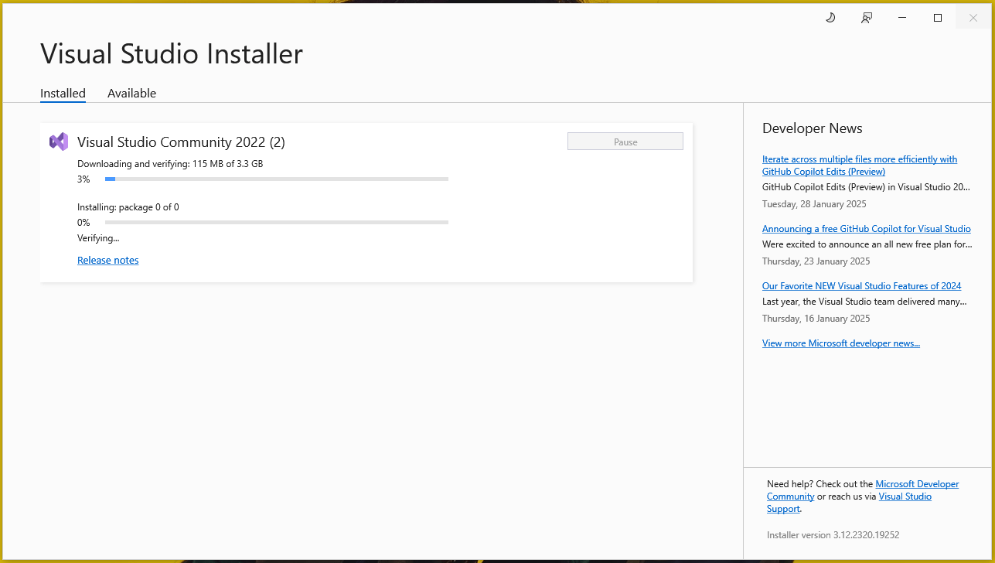This screenshot has height=563, width=995.
Task: Close the Visual Studio Installer window
Action: pyautogui.click(x=973, y=18)
